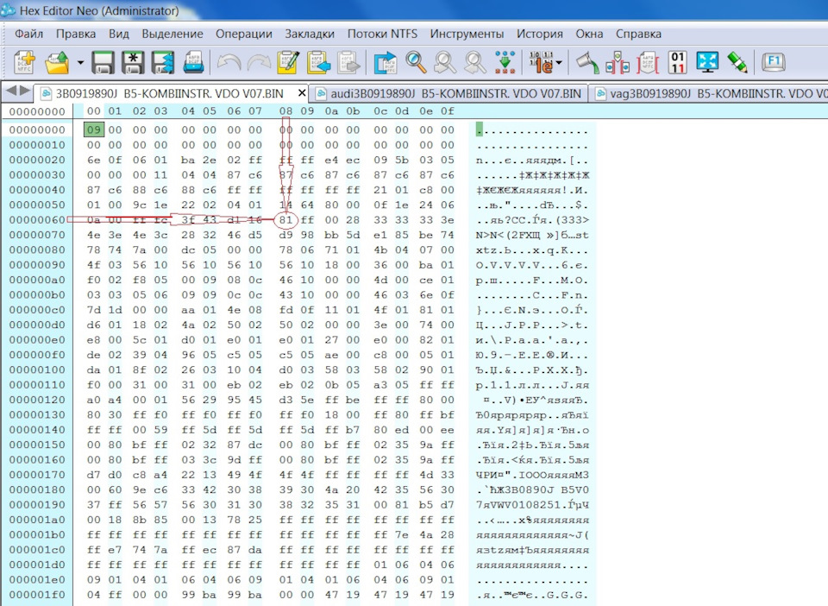
Task: Click the Save As asterisk floppy icon
Action: pyautogui.click(x=133, y=62)
